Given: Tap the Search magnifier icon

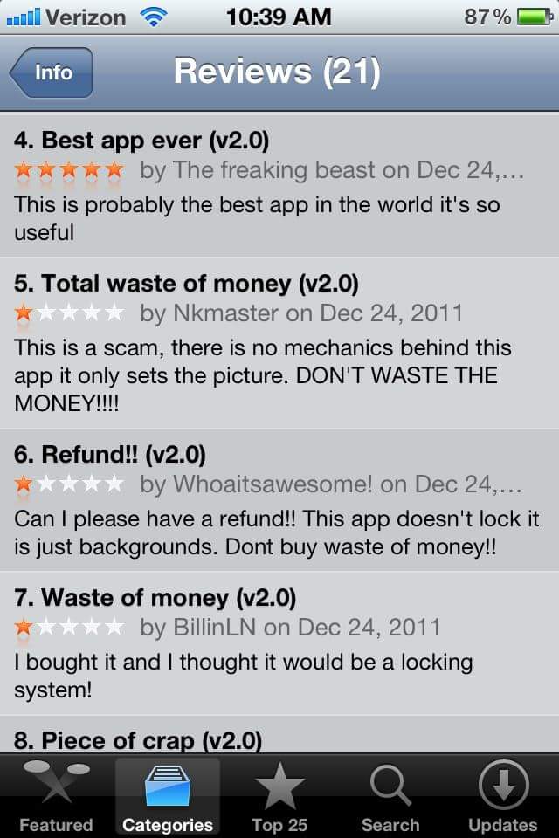Looking at the screenshot, I should [x=390, y=786].
